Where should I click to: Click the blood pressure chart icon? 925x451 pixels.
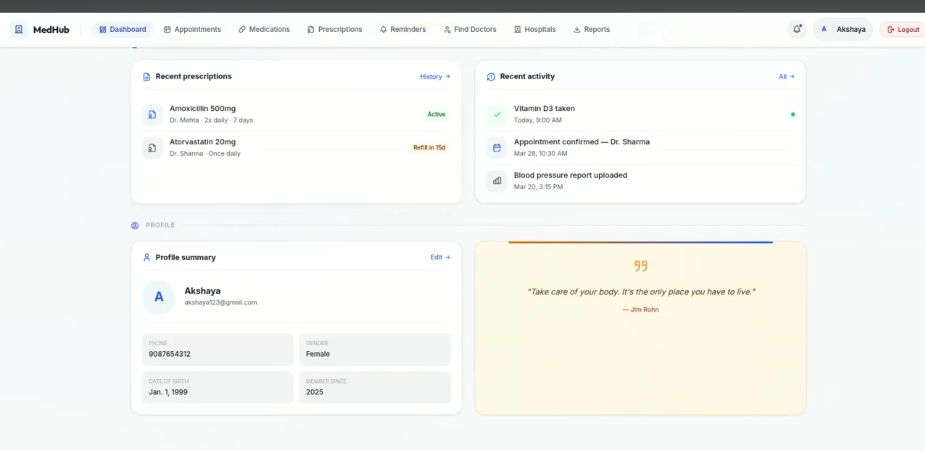(497, 181)
